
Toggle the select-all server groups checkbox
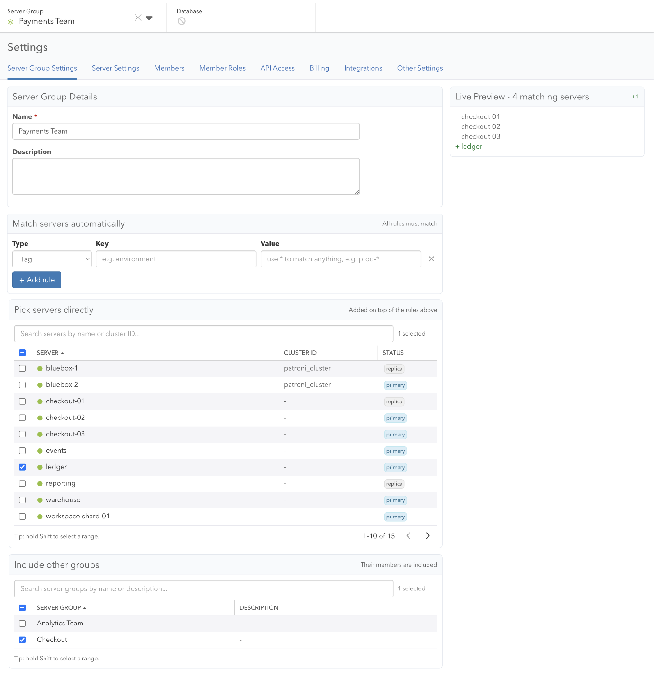click(22, 608)
